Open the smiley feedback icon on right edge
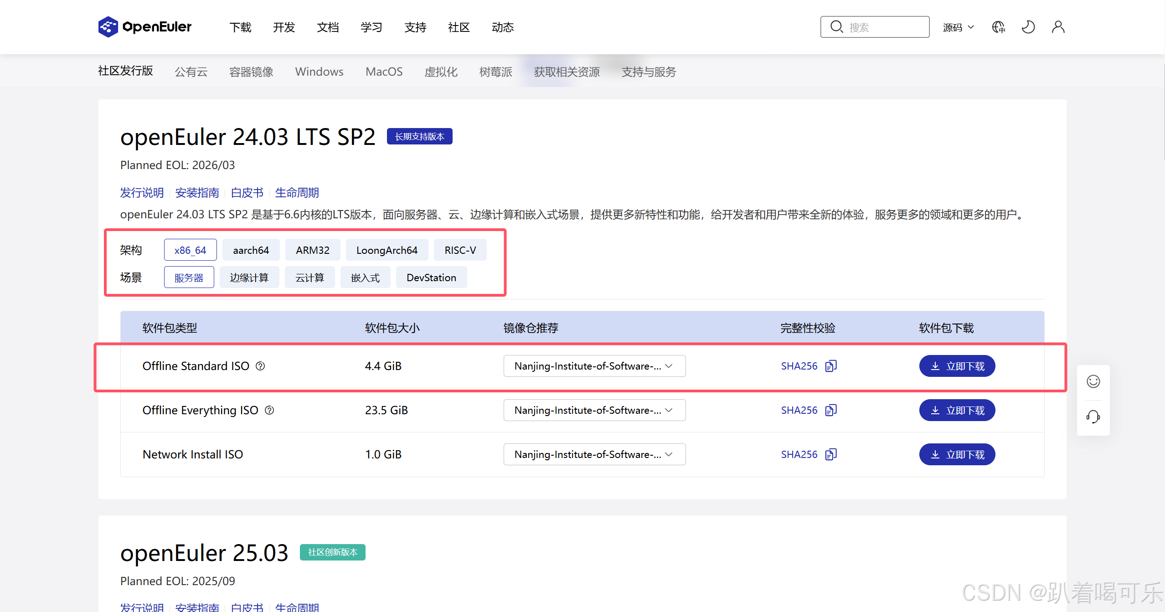This screenshot has width=1165, height=612. coord(1093,381)
